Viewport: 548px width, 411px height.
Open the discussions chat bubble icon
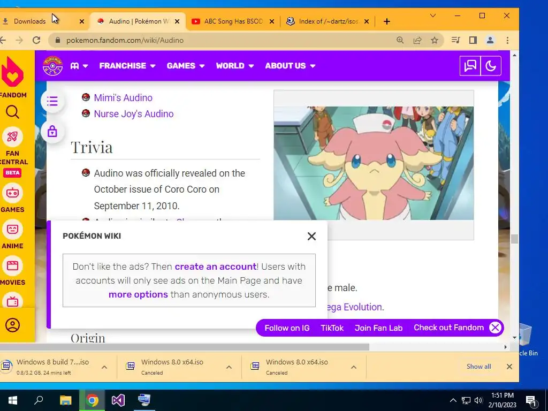tap(470, 66)
